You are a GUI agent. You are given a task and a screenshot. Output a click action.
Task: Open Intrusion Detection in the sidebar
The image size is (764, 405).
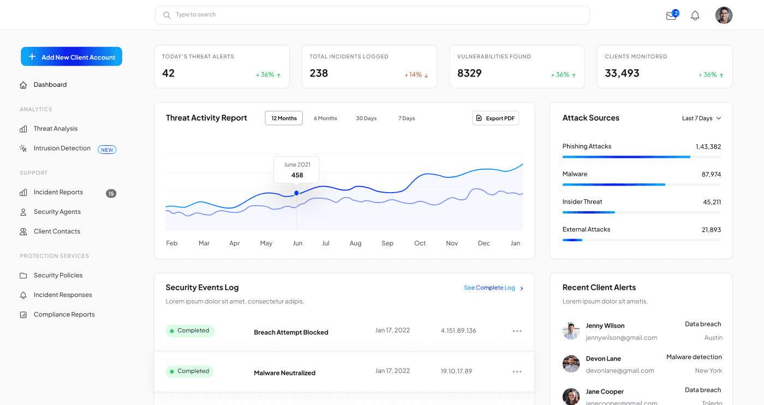coord(22,148)
